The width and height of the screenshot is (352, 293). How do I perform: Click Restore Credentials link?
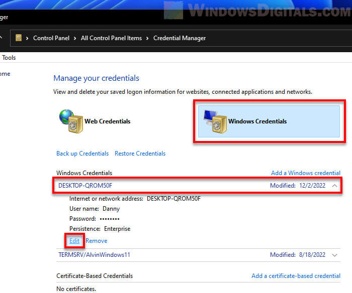(x=140, y=154)
